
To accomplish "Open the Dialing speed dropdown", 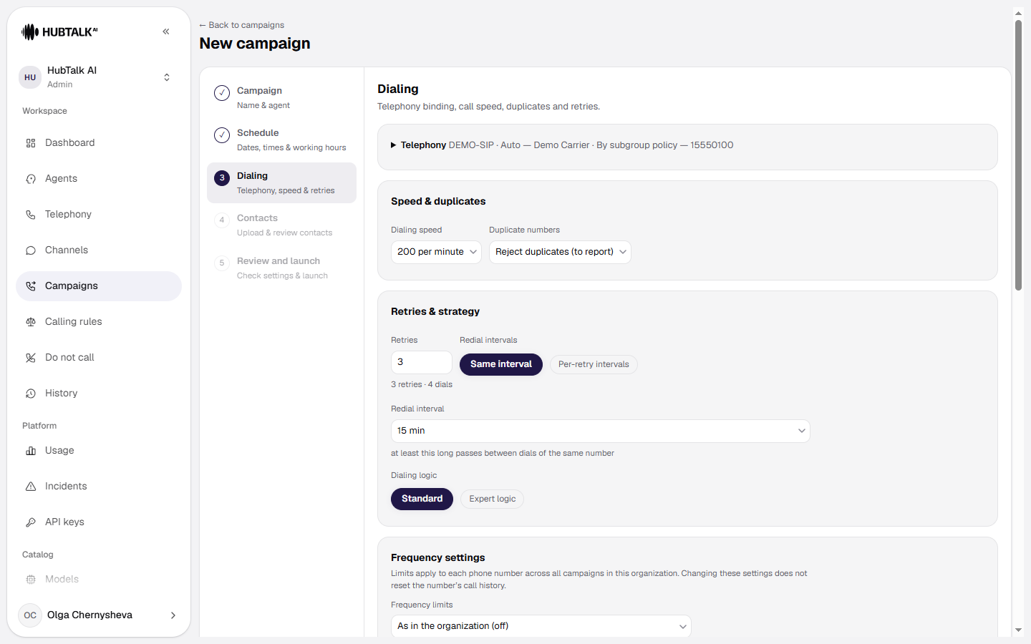I will point(436,252).
